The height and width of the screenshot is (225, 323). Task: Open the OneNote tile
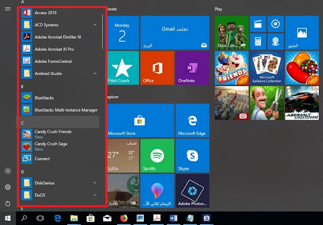coord(192,68)
